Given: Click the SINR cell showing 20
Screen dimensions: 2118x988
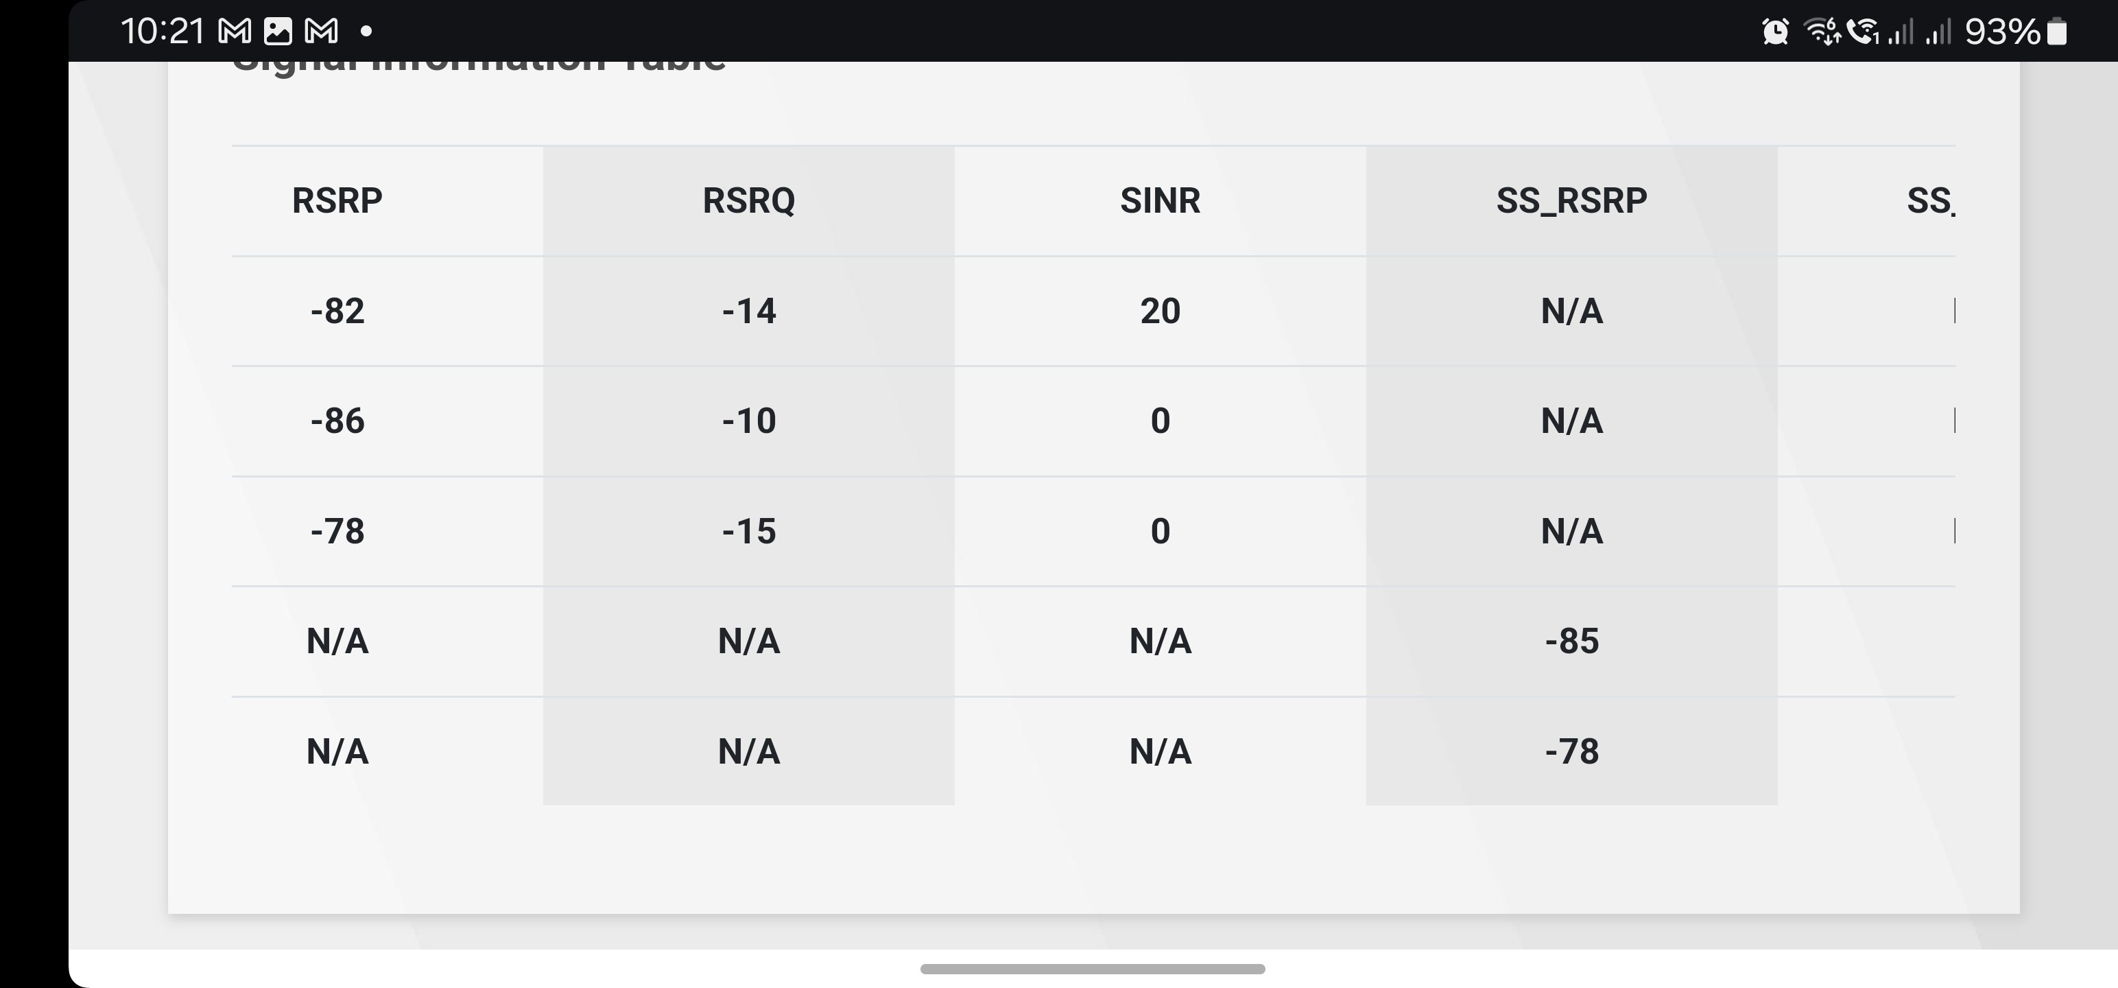Looking at the screenshot, I should pos(1160,311).
